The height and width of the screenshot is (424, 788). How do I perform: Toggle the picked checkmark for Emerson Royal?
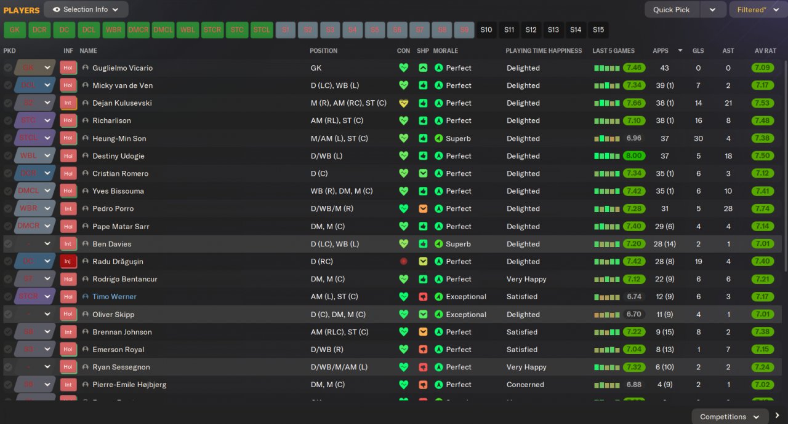click(8, 350)
